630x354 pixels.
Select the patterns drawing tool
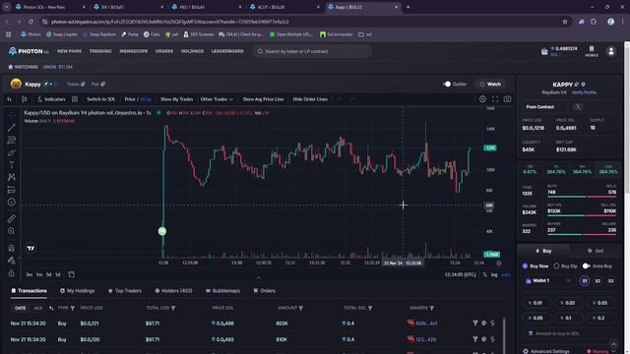11,177
